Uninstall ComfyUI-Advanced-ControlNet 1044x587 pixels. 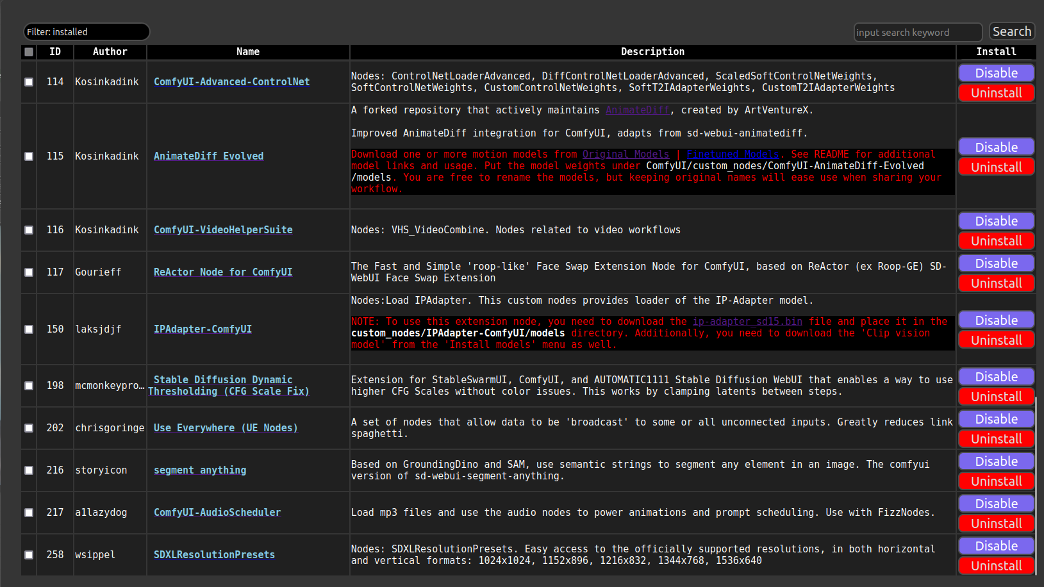[997, 93]
